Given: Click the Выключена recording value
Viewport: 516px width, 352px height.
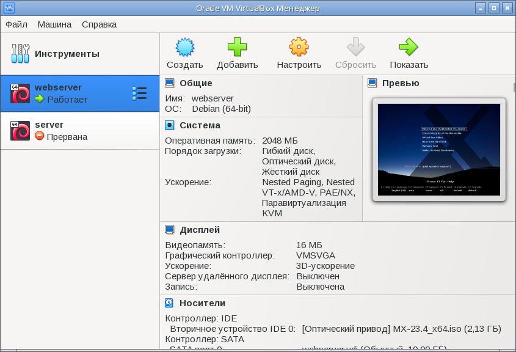Looking at the screenshot, I should pos(321,287).
